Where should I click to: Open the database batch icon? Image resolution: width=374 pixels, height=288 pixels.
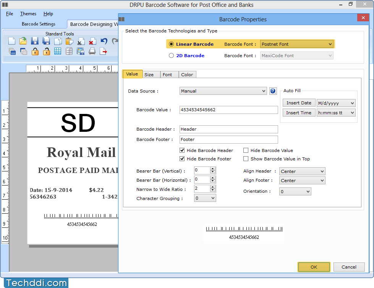tap(69, 51)
